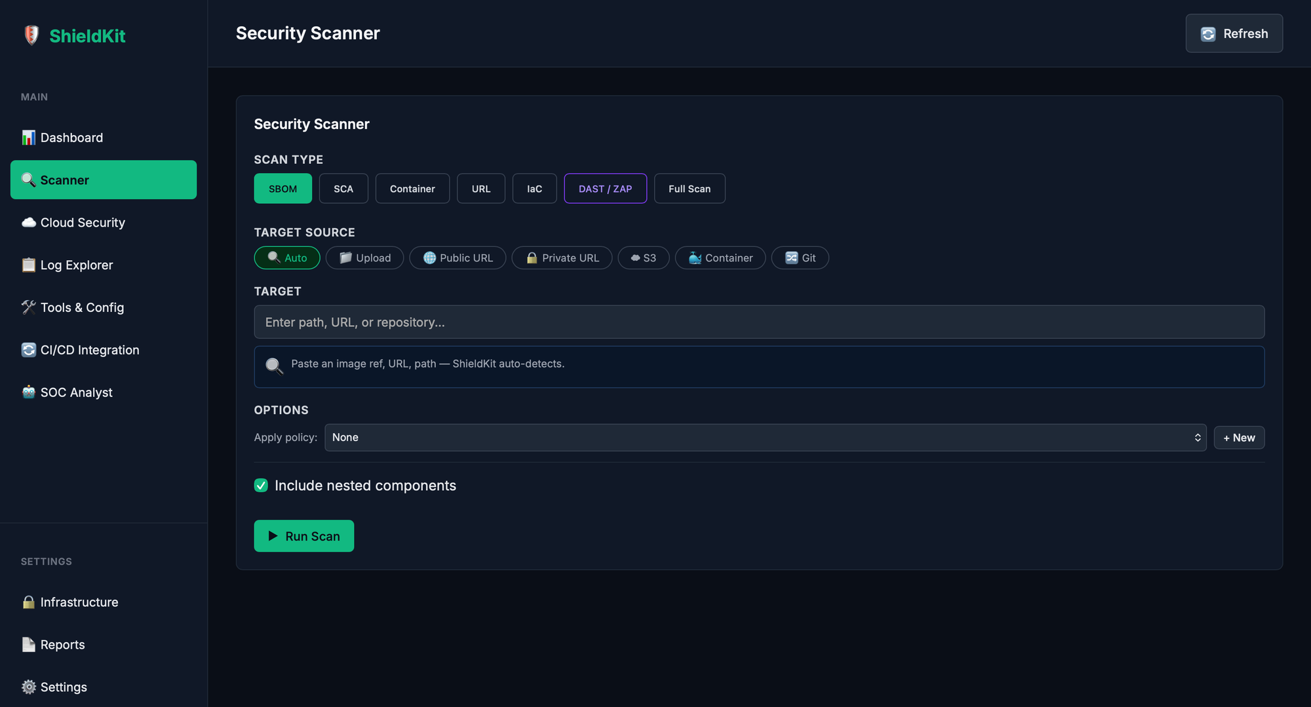1311x707 pixels.
Task: Click the Refresh button
Action: [x=1234, y=33]
